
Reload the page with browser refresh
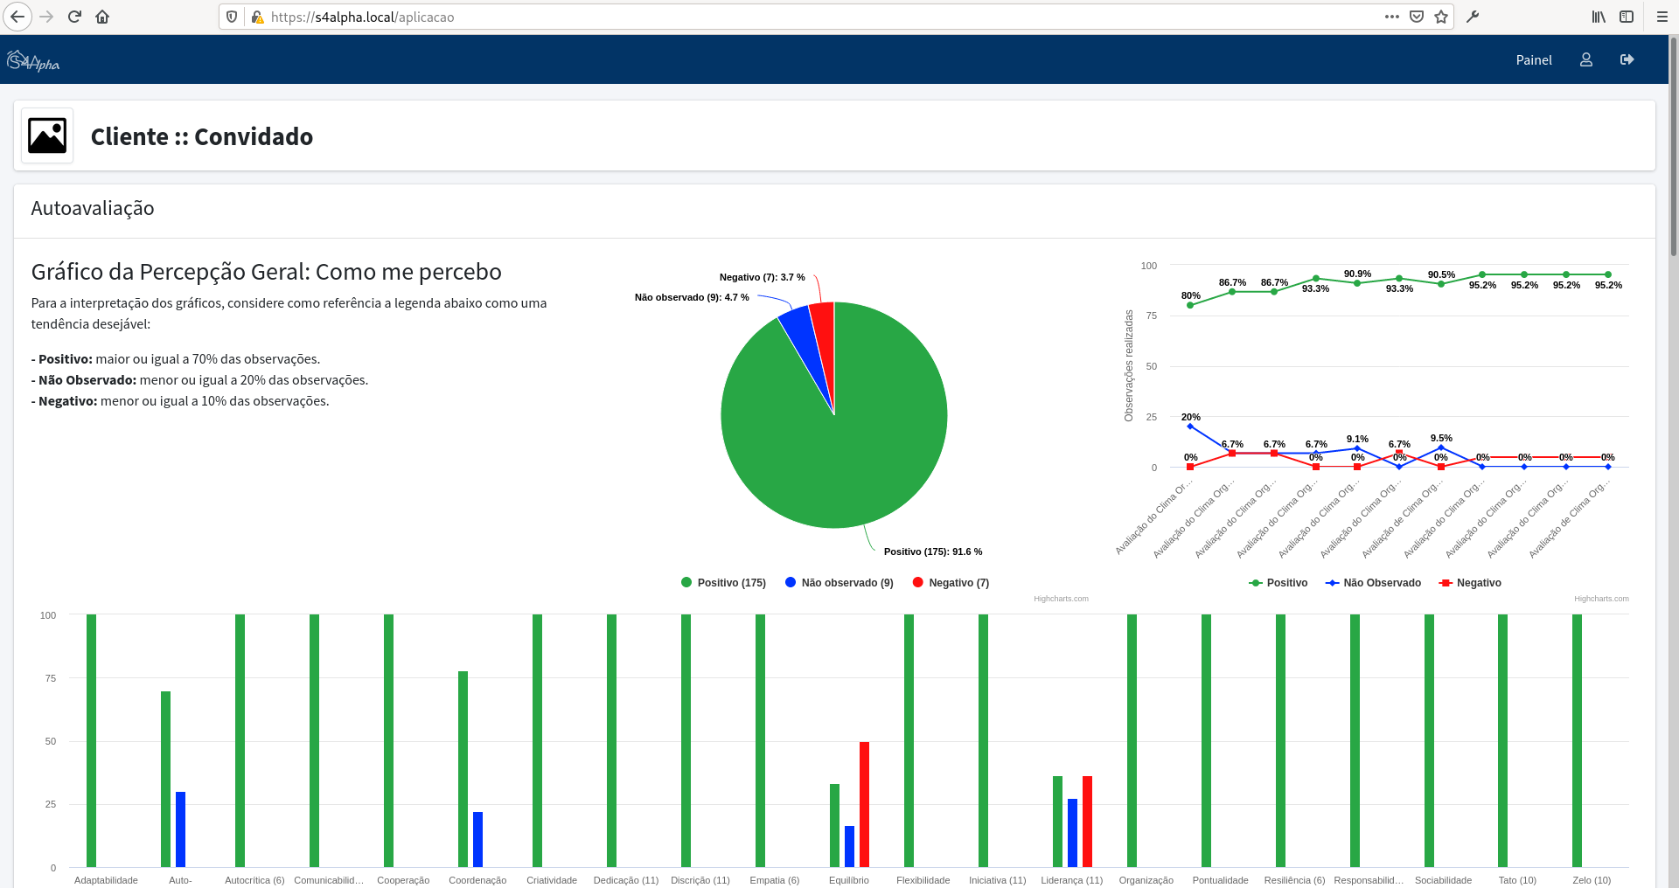pos(74,17)
